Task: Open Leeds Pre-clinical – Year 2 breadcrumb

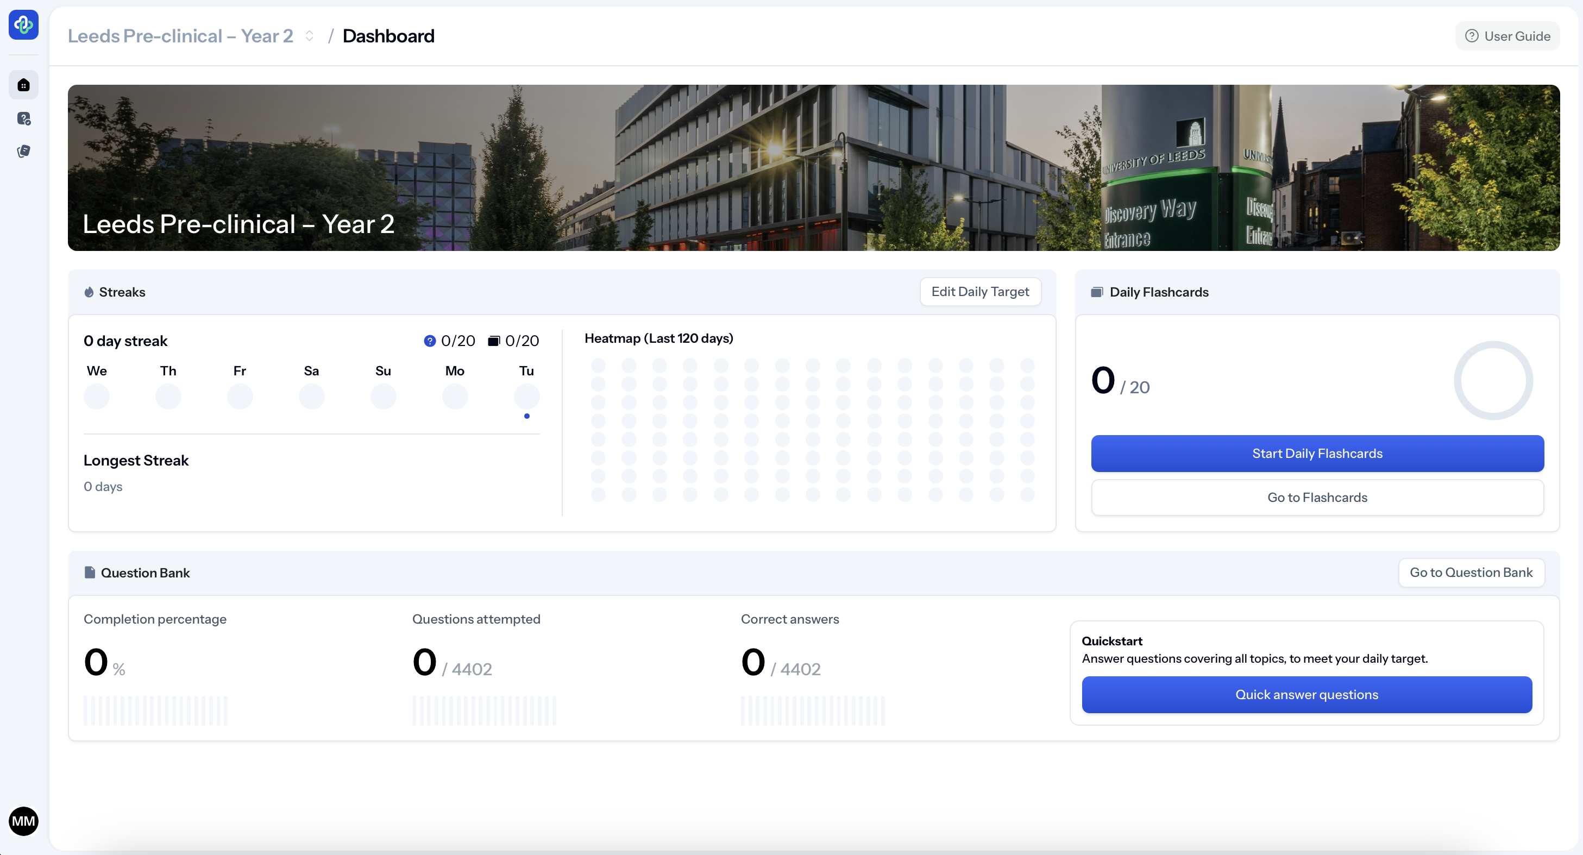Action: pos(180,36)
